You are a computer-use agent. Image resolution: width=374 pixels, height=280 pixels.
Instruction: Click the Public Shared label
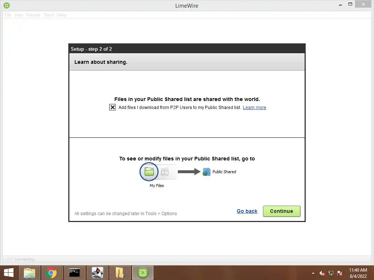click(224, 172)
